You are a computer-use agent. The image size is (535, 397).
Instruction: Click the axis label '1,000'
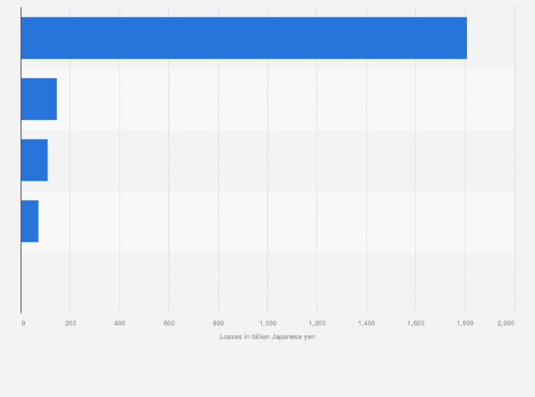click(267, 323)
